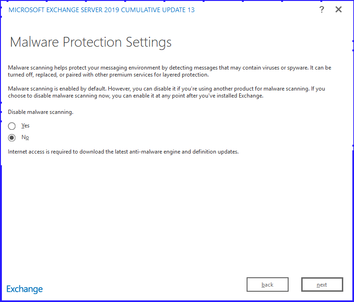Close the Exchange setup window

pyautogui.click(x=339, y=10)
